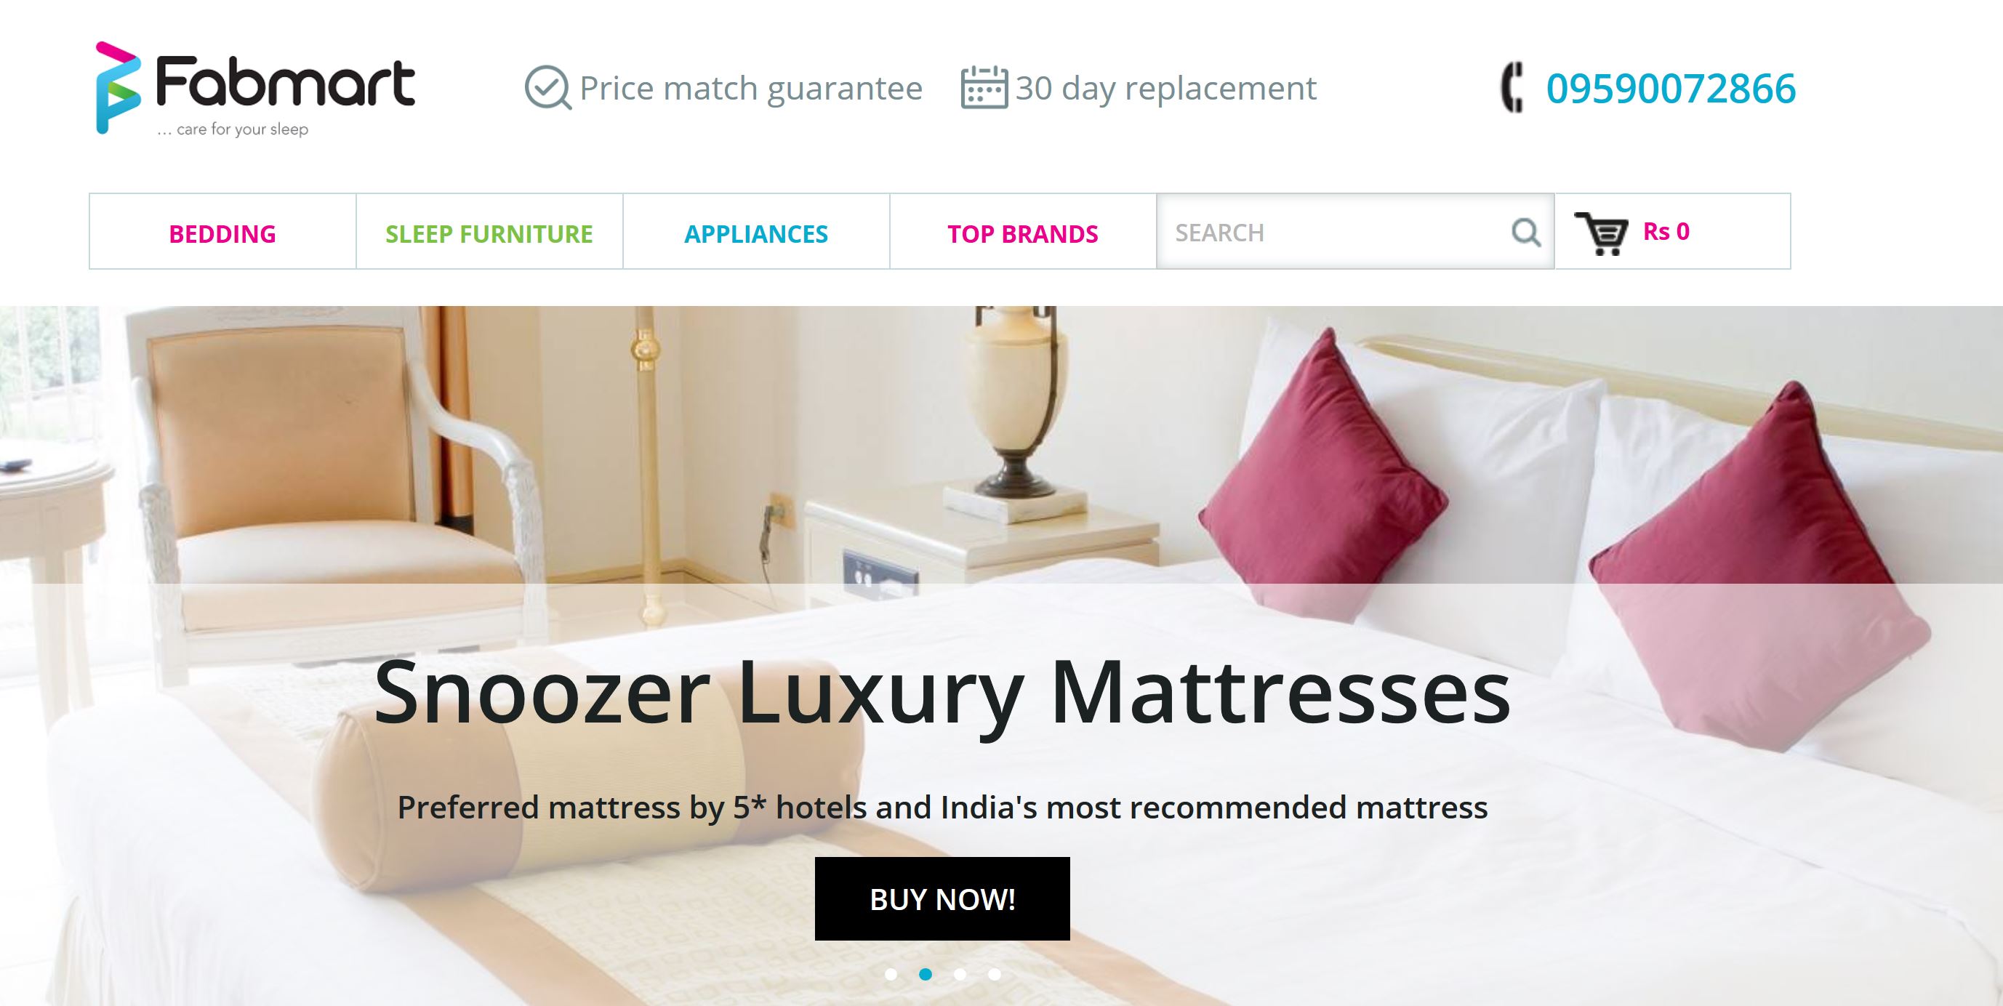Expand the SLEEP FURNITURE menu
Screen dimensions: 2003x1006
coord(489,233)
